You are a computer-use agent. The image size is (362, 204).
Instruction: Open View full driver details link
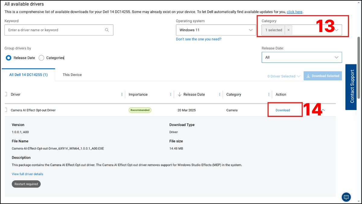(27, 174)
